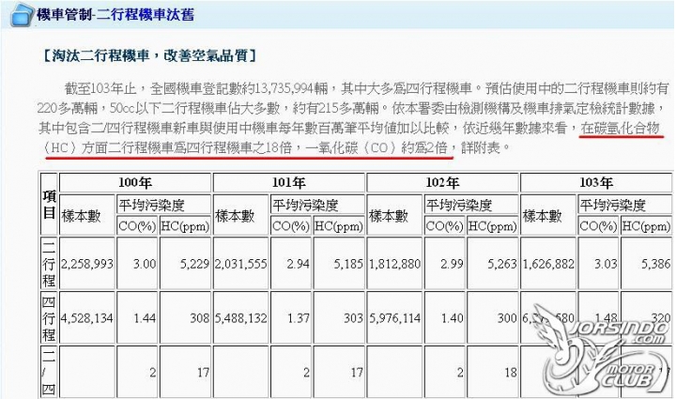Click the registration count 13,735,994輛 in the paragraph
Screen dimensions: 676x399
[291, 89]
